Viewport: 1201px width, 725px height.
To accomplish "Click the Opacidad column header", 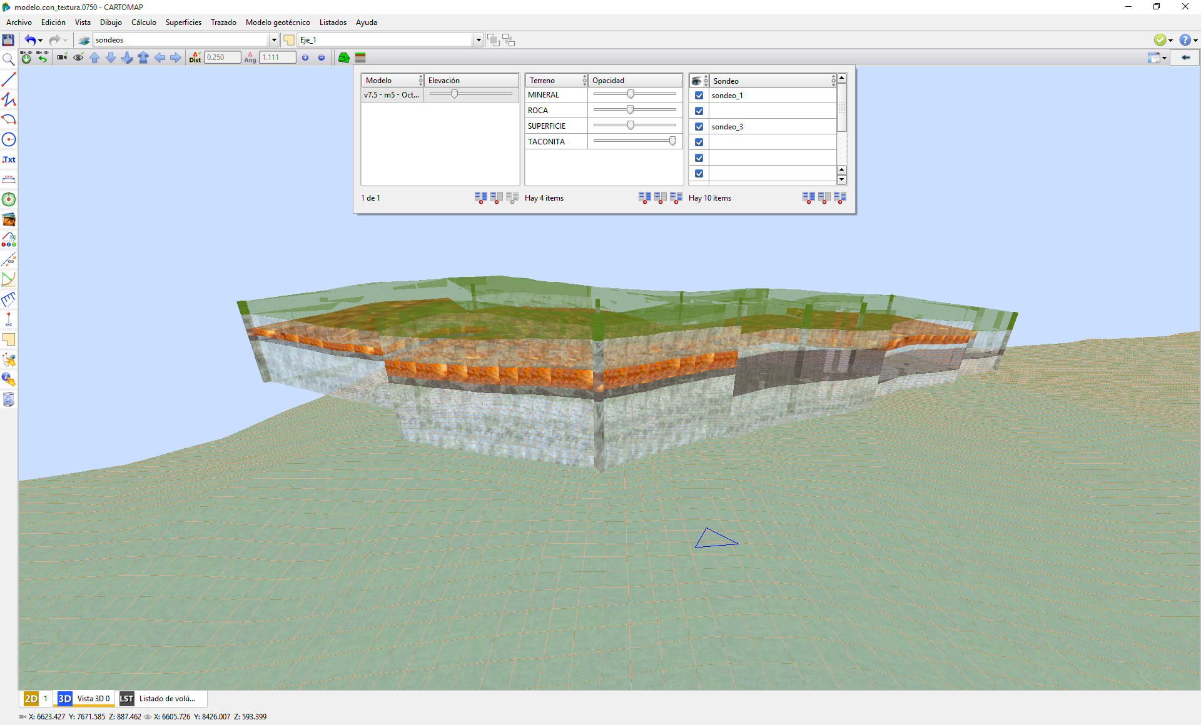I will [x=636, y=81].
